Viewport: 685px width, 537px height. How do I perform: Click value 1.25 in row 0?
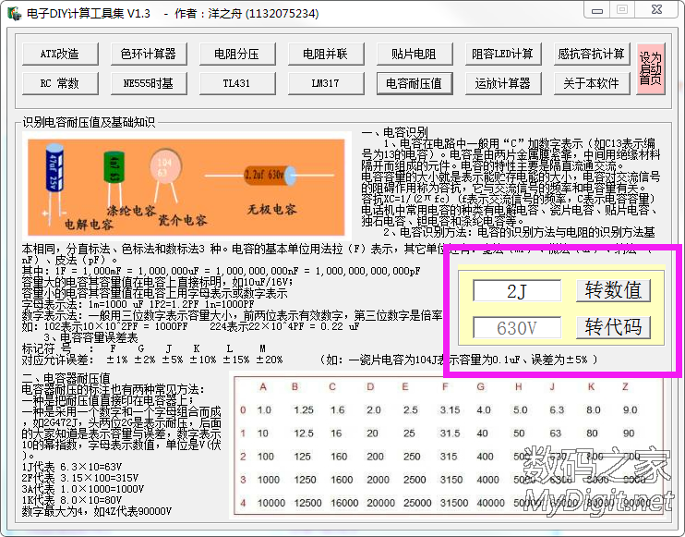304,410
